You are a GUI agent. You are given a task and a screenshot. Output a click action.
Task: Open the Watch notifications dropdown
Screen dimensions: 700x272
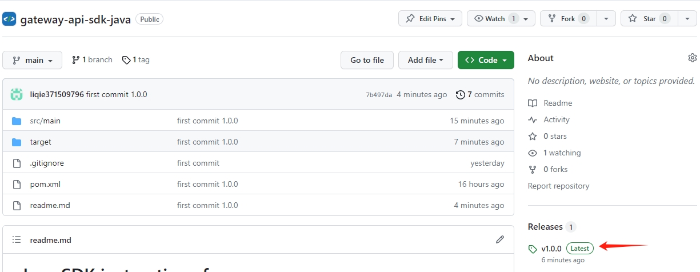tap(501, 18)
